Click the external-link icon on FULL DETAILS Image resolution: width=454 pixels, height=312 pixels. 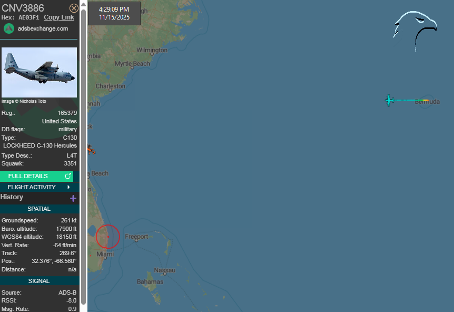[68, 176]
